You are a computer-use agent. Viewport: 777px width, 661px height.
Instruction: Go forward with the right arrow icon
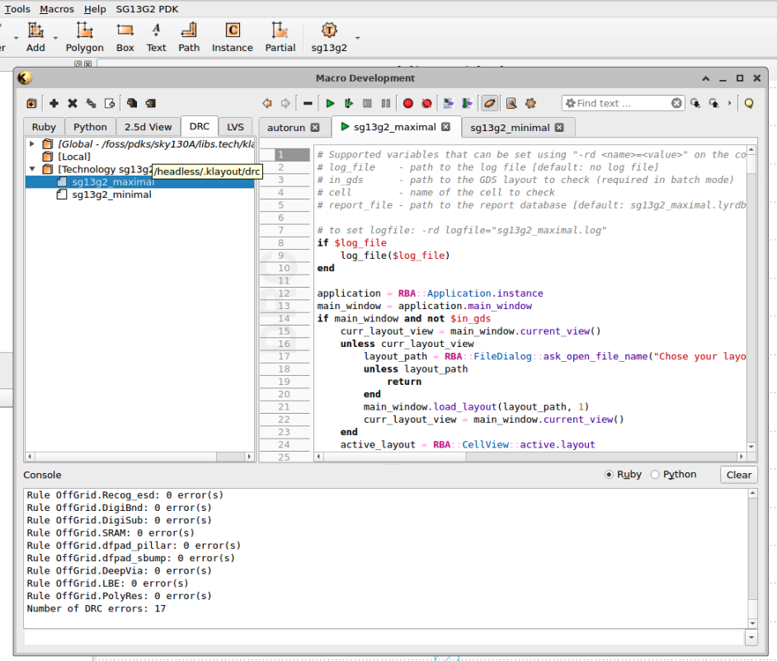coord(285,103)
